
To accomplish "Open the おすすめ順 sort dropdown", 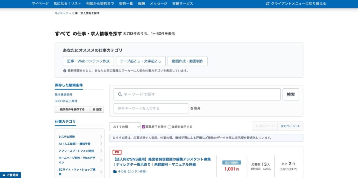I will [125, 126].
